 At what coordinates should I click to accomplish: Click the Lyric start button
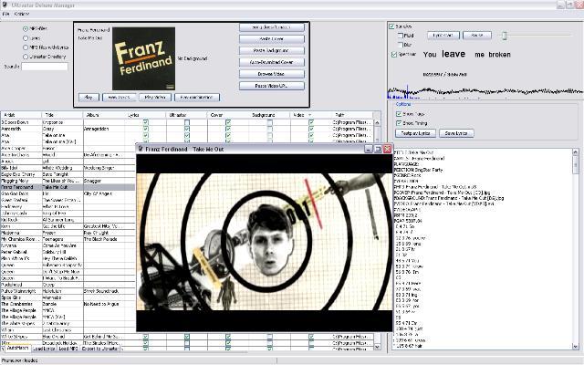pos(443,36)
